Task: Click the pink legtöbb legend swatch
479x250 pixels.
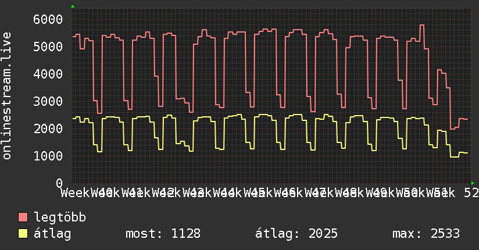Action: 23,217
